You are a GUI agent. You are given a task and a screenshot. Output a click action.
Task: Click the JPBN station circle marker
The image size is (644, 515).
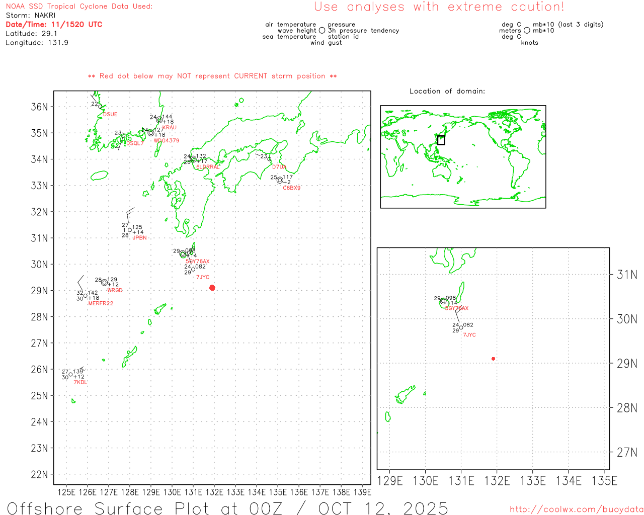pos(130,230)
